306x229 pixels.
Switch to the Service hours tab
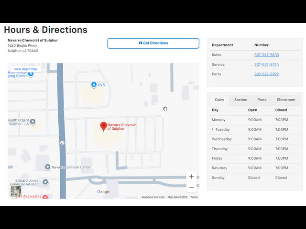pyautogui.click(x=240, y=100)
